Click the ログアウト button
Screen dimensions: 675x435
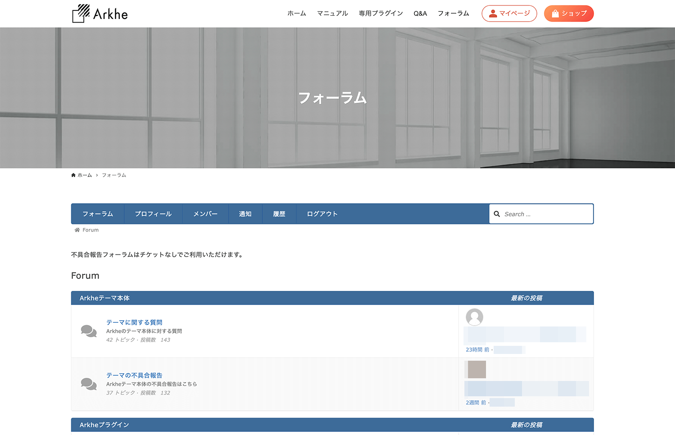pyautogui.click(x=322, y=214)
